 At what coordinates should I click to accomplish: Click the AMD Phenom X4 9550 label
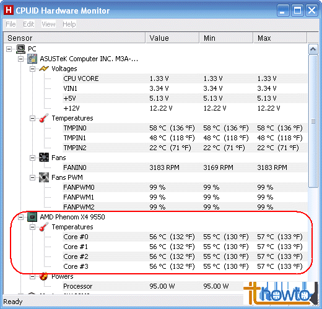72,217
